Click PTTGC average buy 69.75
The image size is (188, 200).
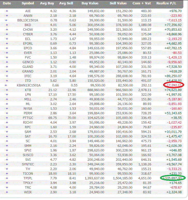click(x=53, y=118)
